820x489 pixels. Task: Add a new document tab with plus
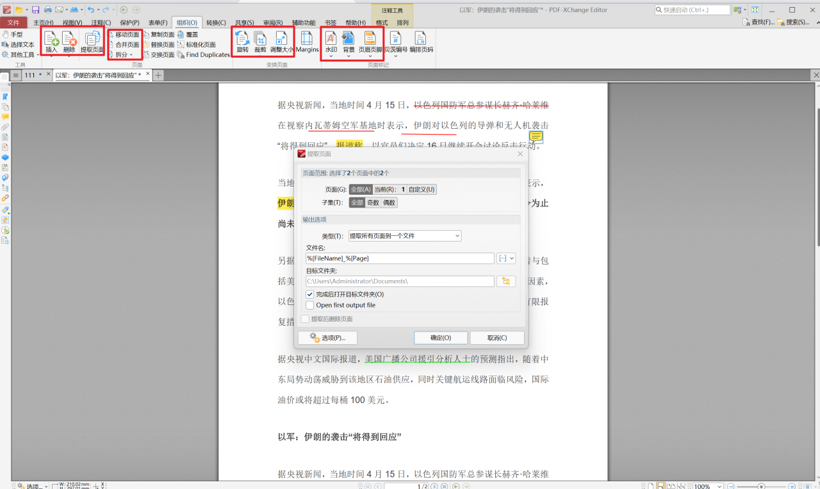pyautogui.click(x=158, y=75)
